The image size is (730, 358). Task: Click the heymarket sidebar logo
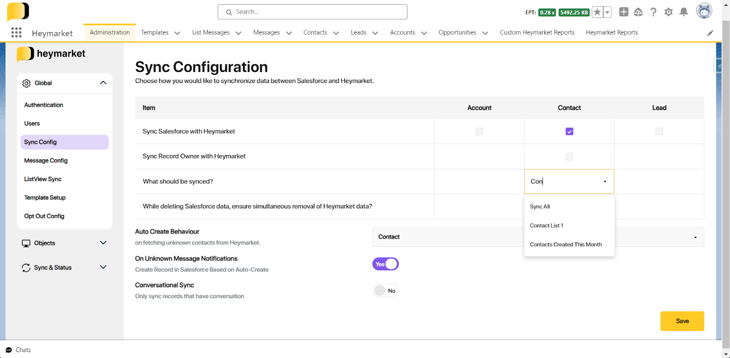[x=51, y=54]
